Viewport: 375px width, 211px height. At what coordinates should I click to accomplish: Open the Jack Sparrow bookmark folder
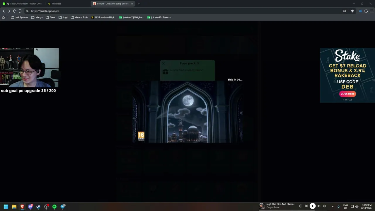tap(19, 18)
